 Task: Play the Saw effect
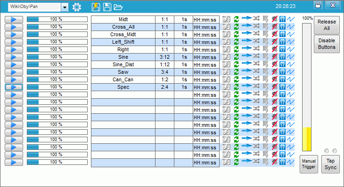coord(14,72)
